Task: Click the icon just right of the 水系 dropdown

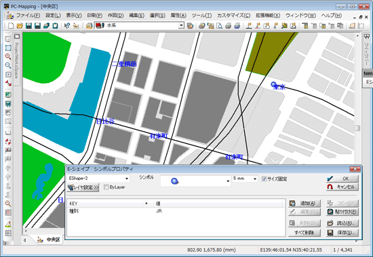Action: pyautogui.click(x=190, y=26)
